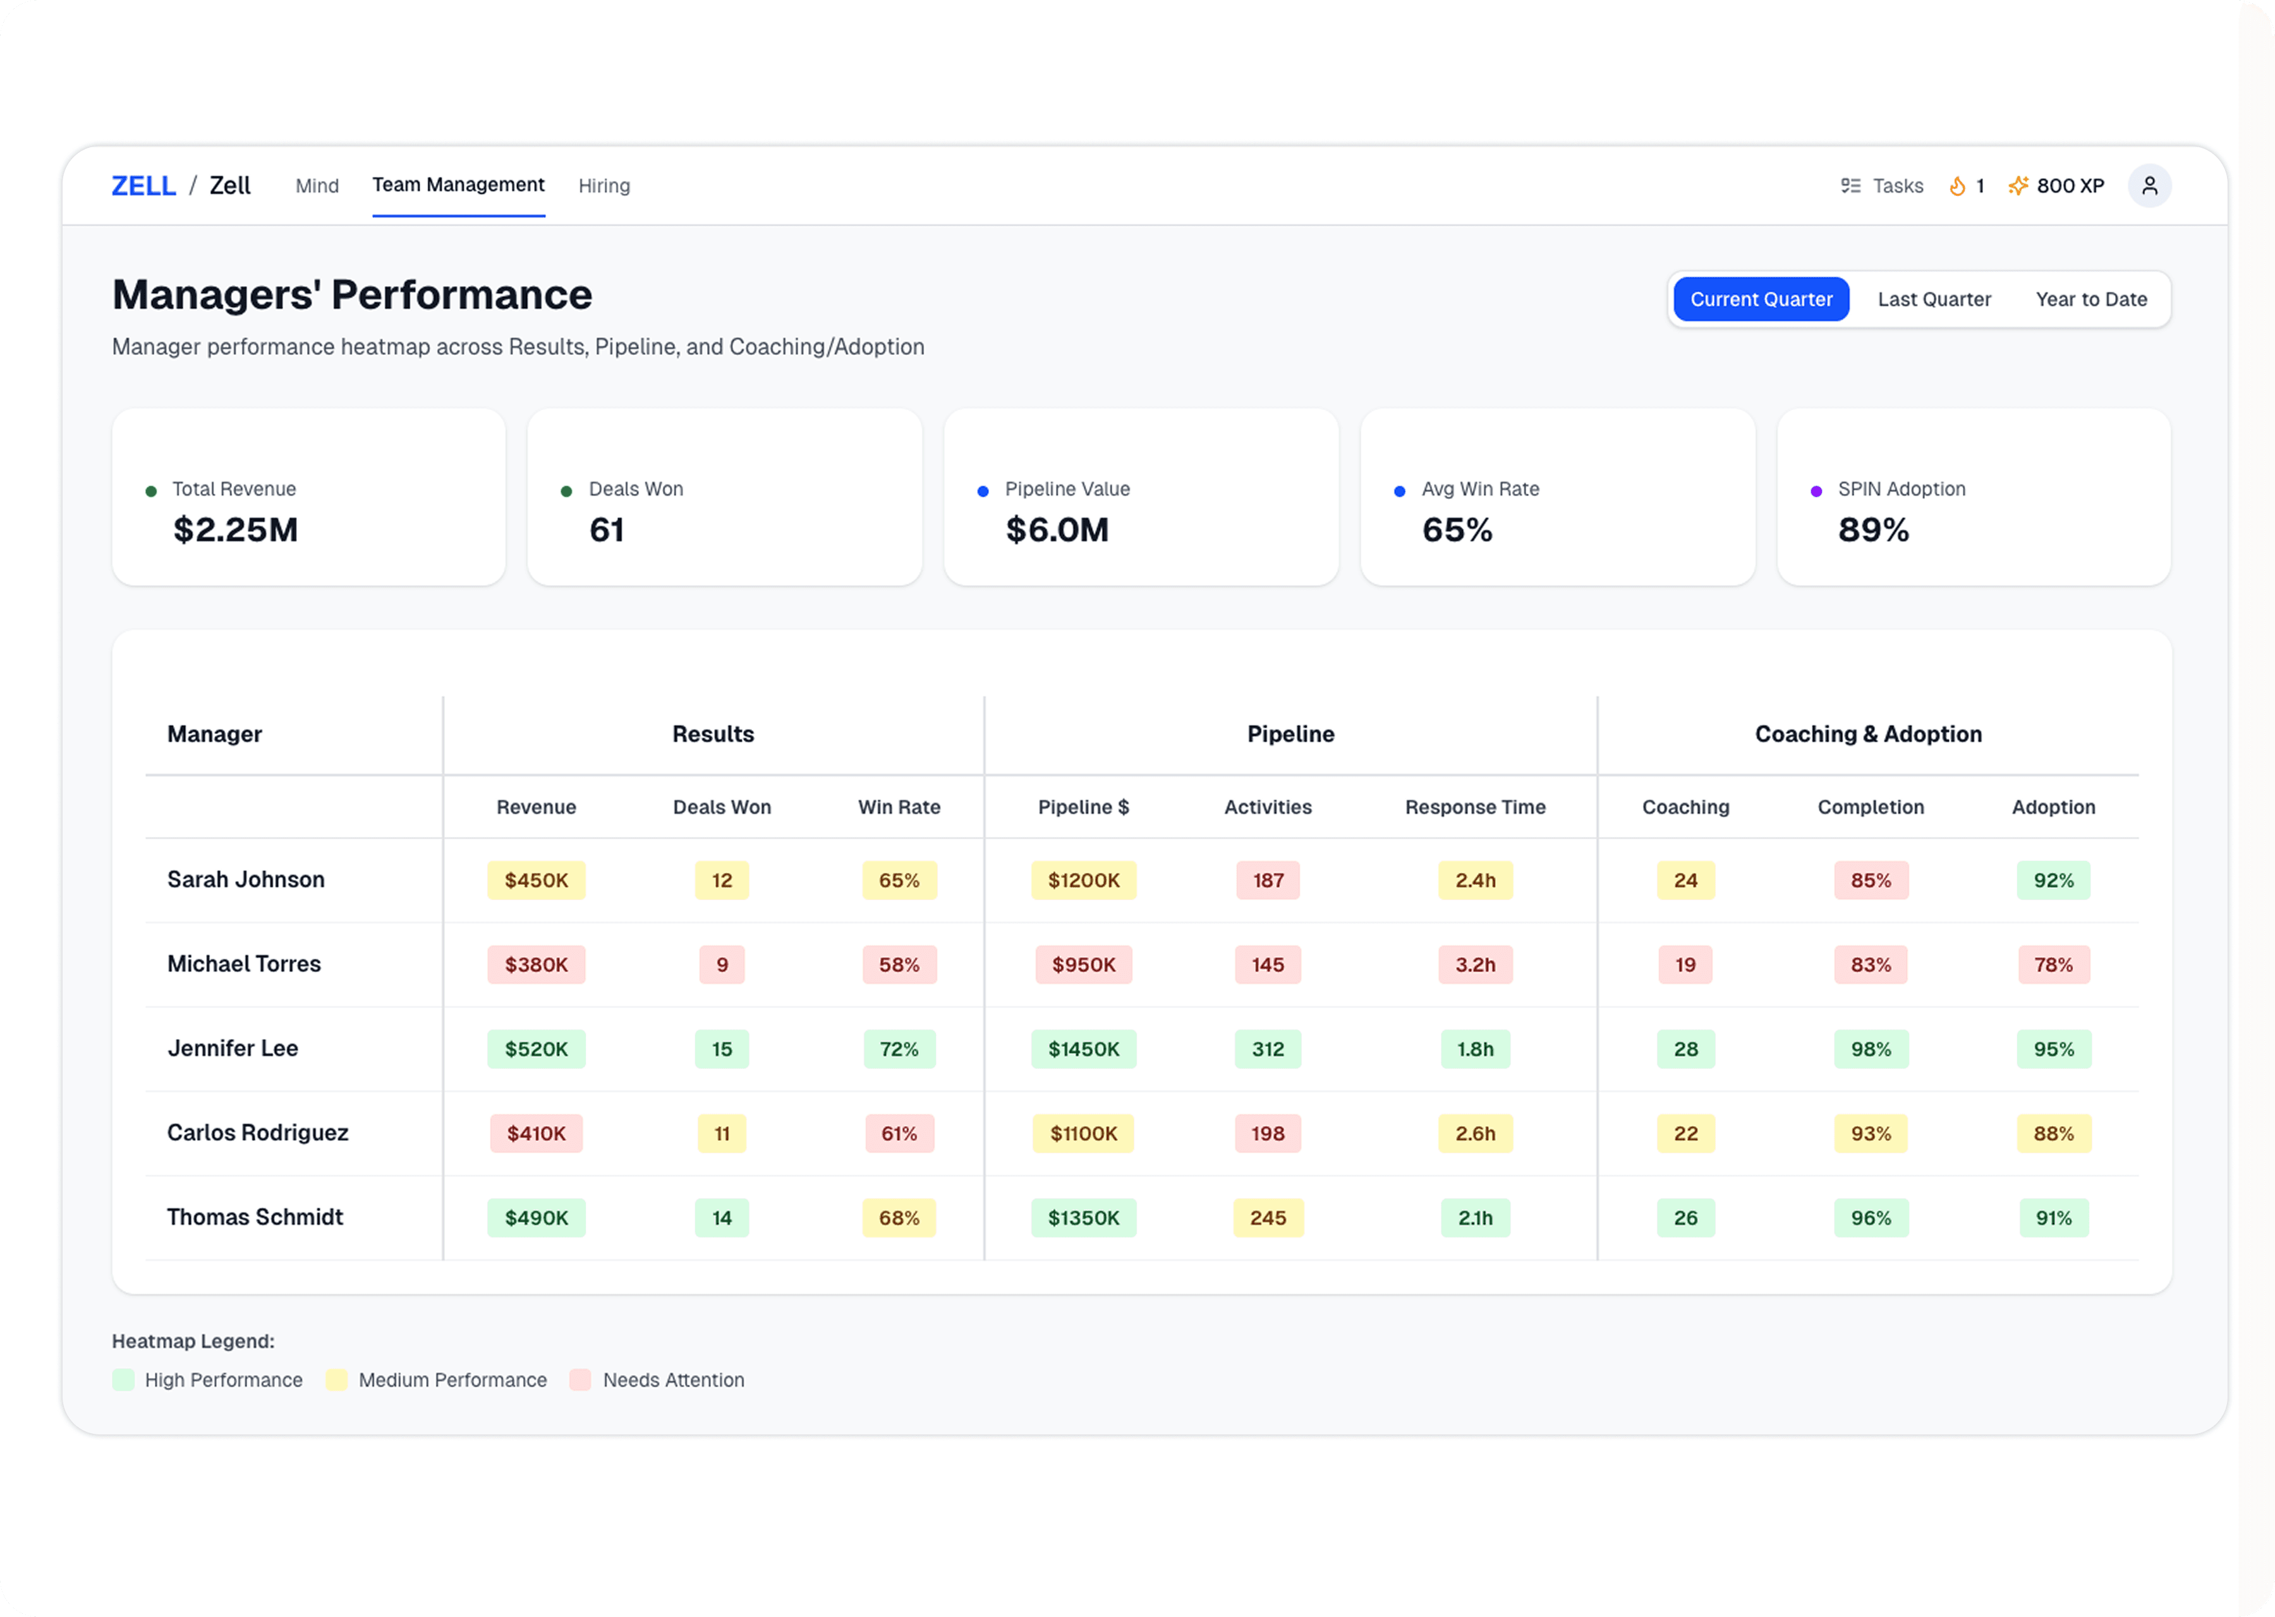Open the user profile avatar
Screen dimensions: 2275x1617
[x=2149, y=186]
